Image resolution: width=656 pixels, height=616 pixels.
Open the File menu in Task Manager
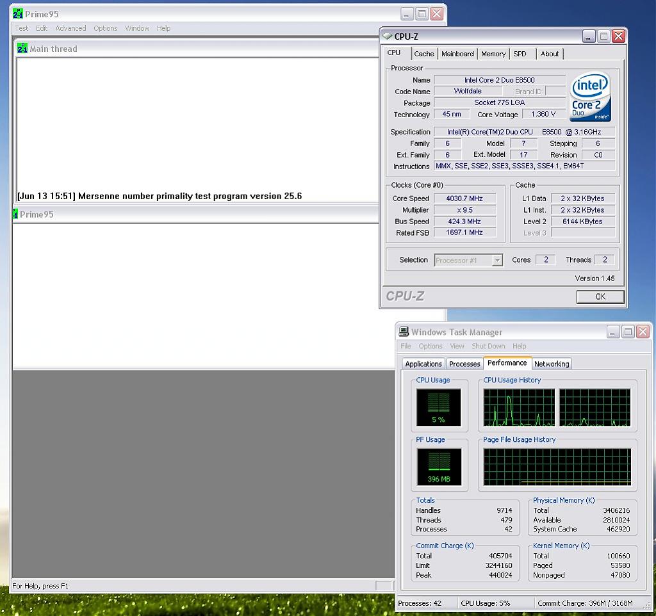pyautogui.click(x=406, y=346)
